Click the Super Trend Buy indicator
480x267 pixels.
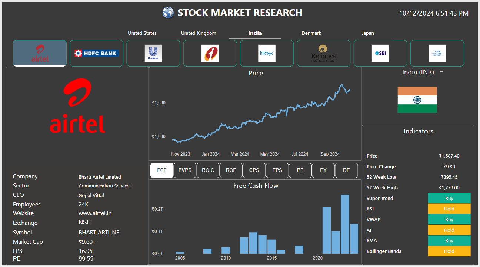click(x=449, y=198)
